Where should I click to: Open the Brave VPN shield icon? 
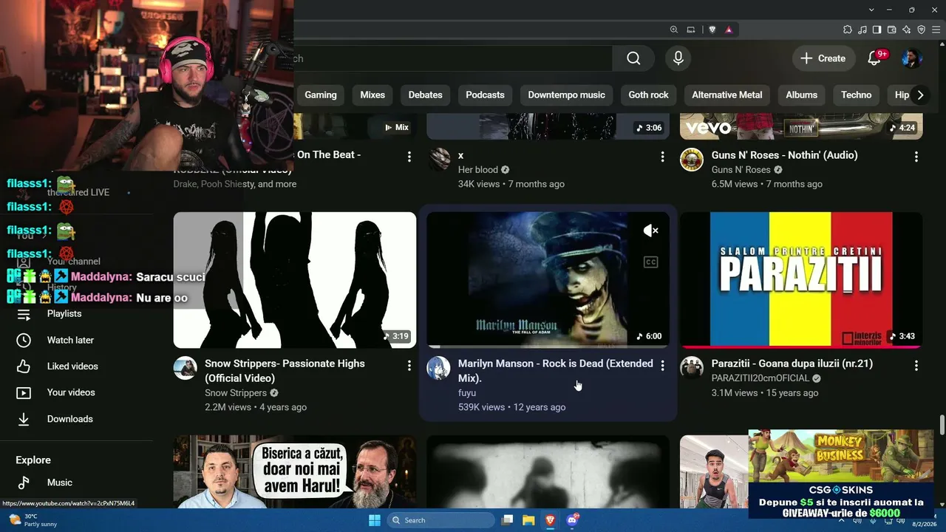point(922,30)
